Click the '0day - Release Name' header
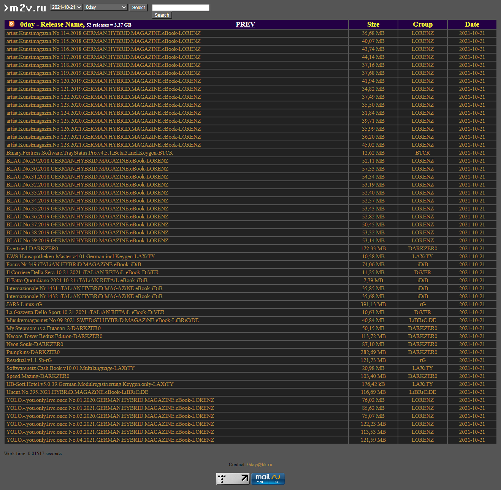This screenshot has width=501, height=490. point(52,24)
